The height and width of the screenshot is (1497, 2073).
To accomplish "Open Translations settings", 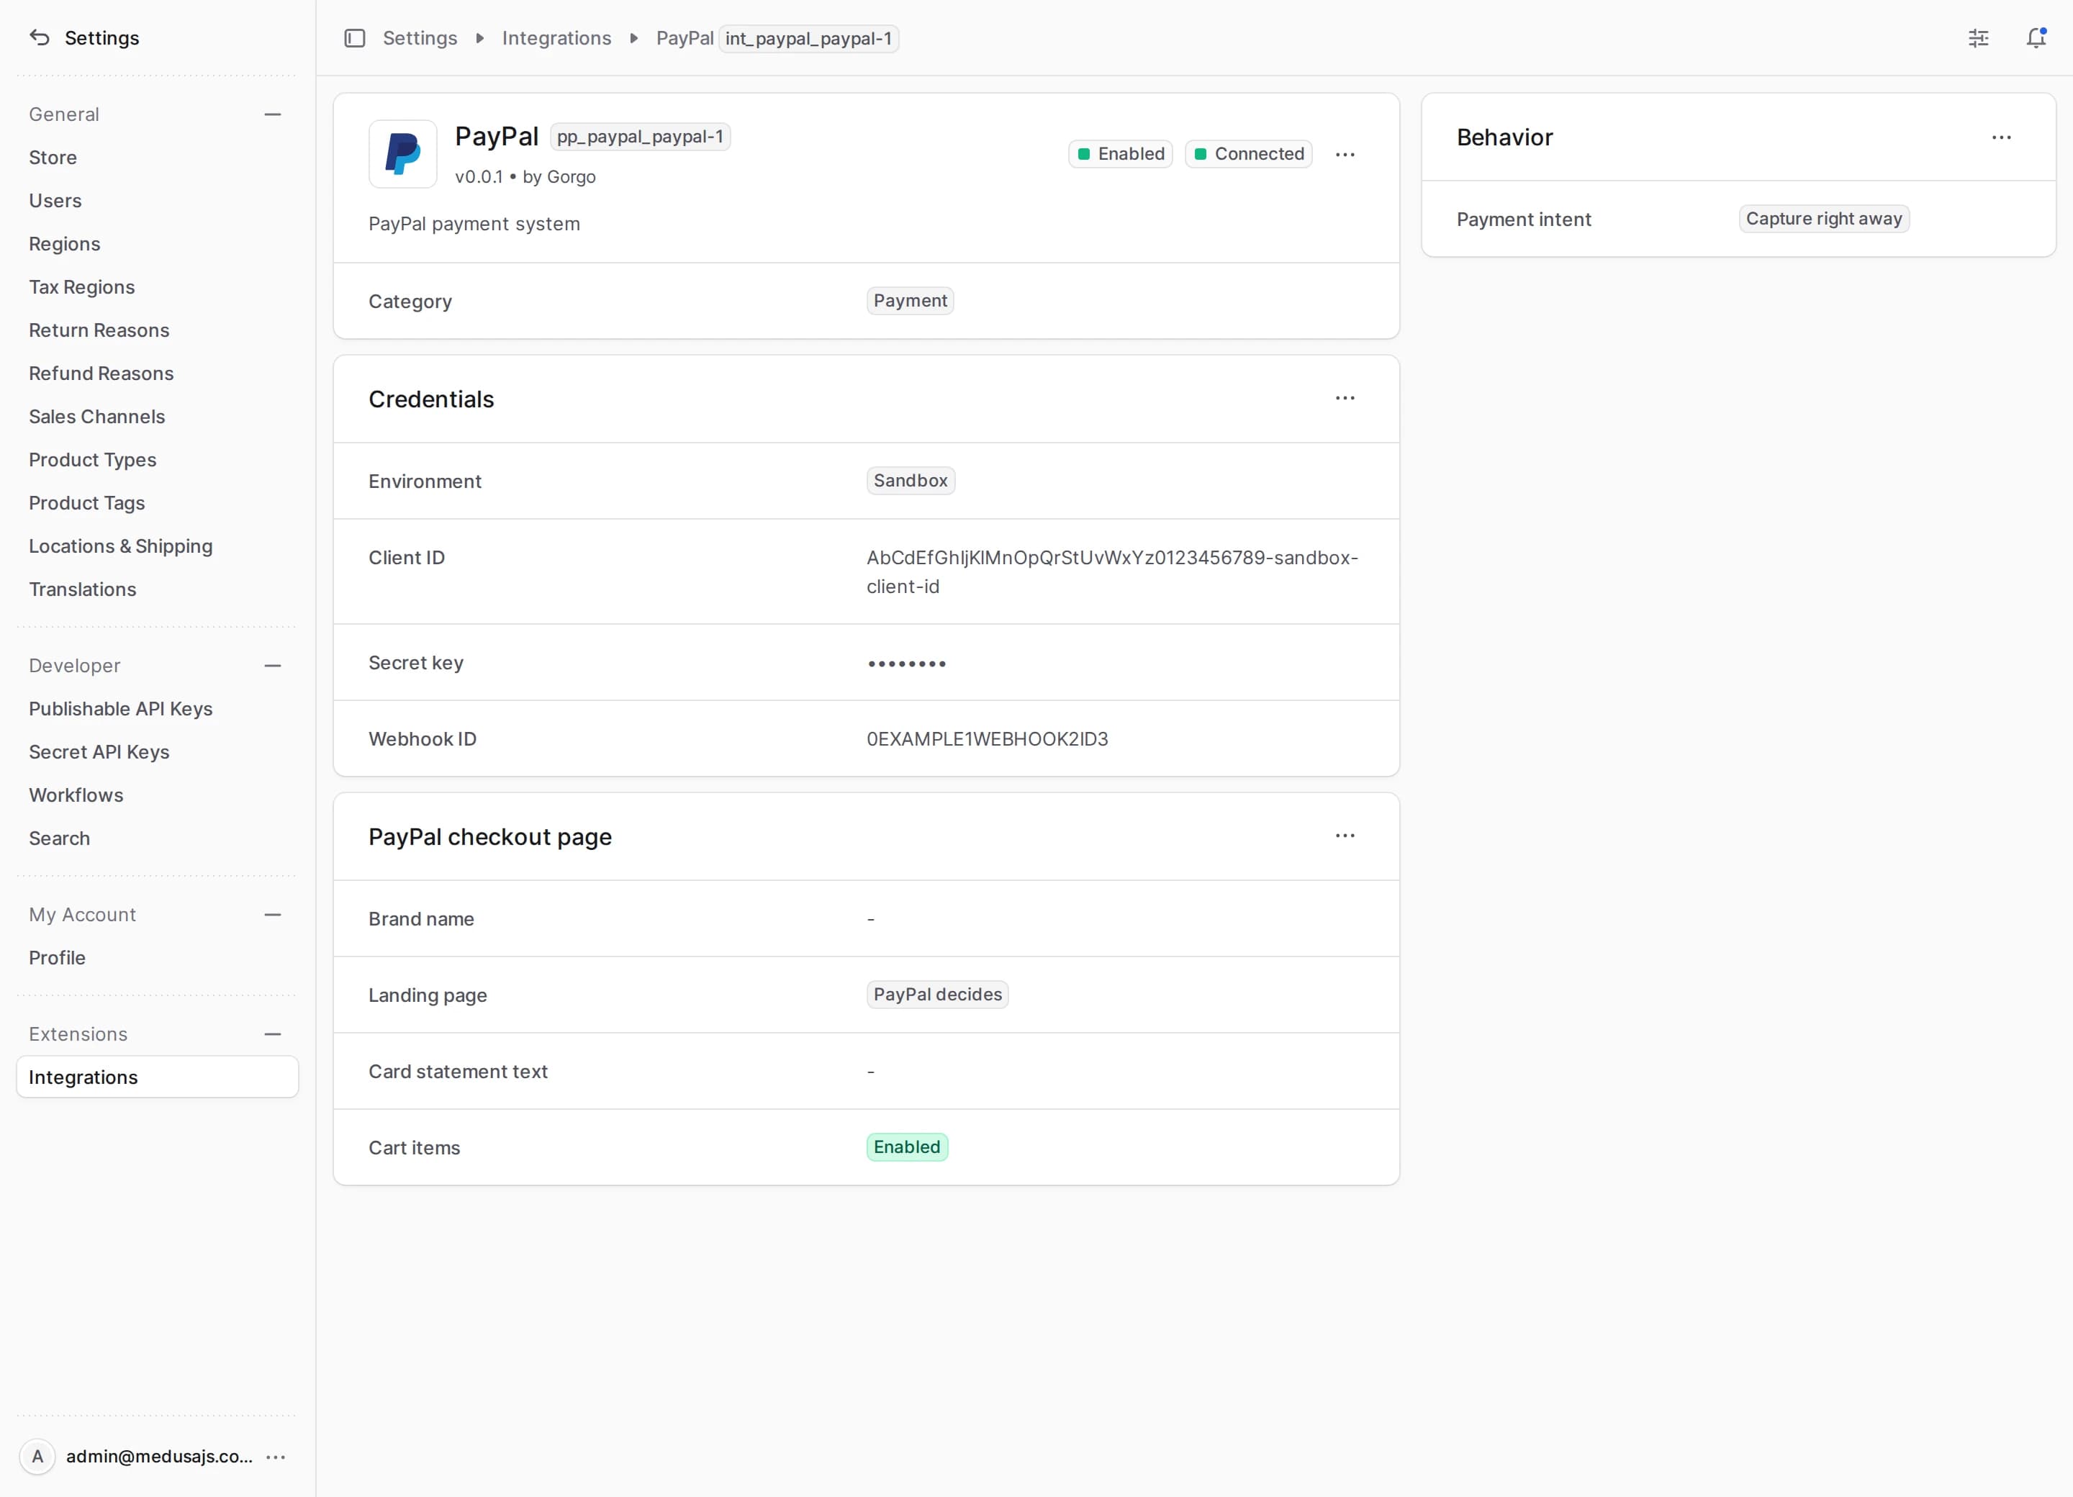I will pyautogui.click(x=157, y=589).
